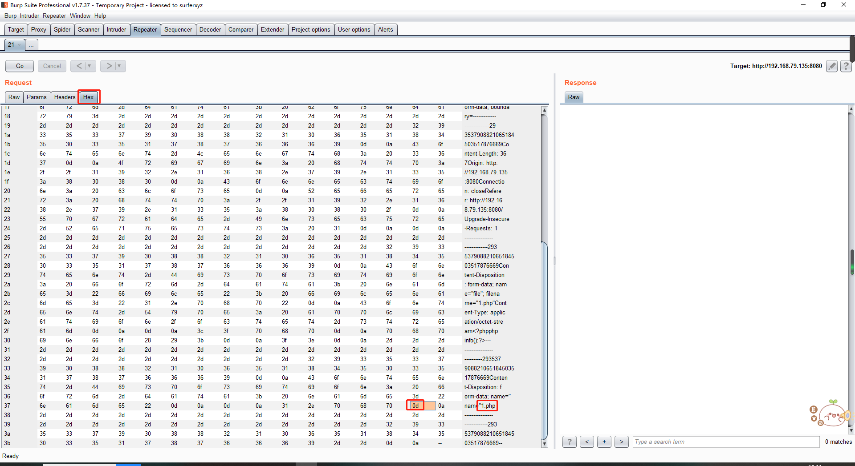Switch to the Scanner tab
The width and height of the screenshot is (855, 466).
pos(89,29)
